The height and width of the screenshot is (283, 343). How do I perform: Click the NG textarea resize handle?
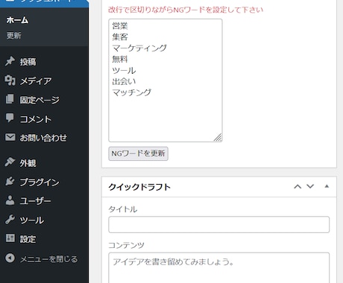point(218,138)
